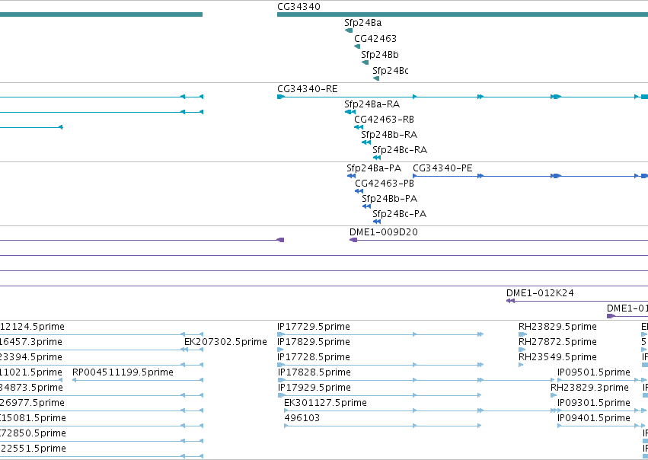648x460 pixels.
Task: Click the 496103 feature start arrow
Action: tap(286, 426)
